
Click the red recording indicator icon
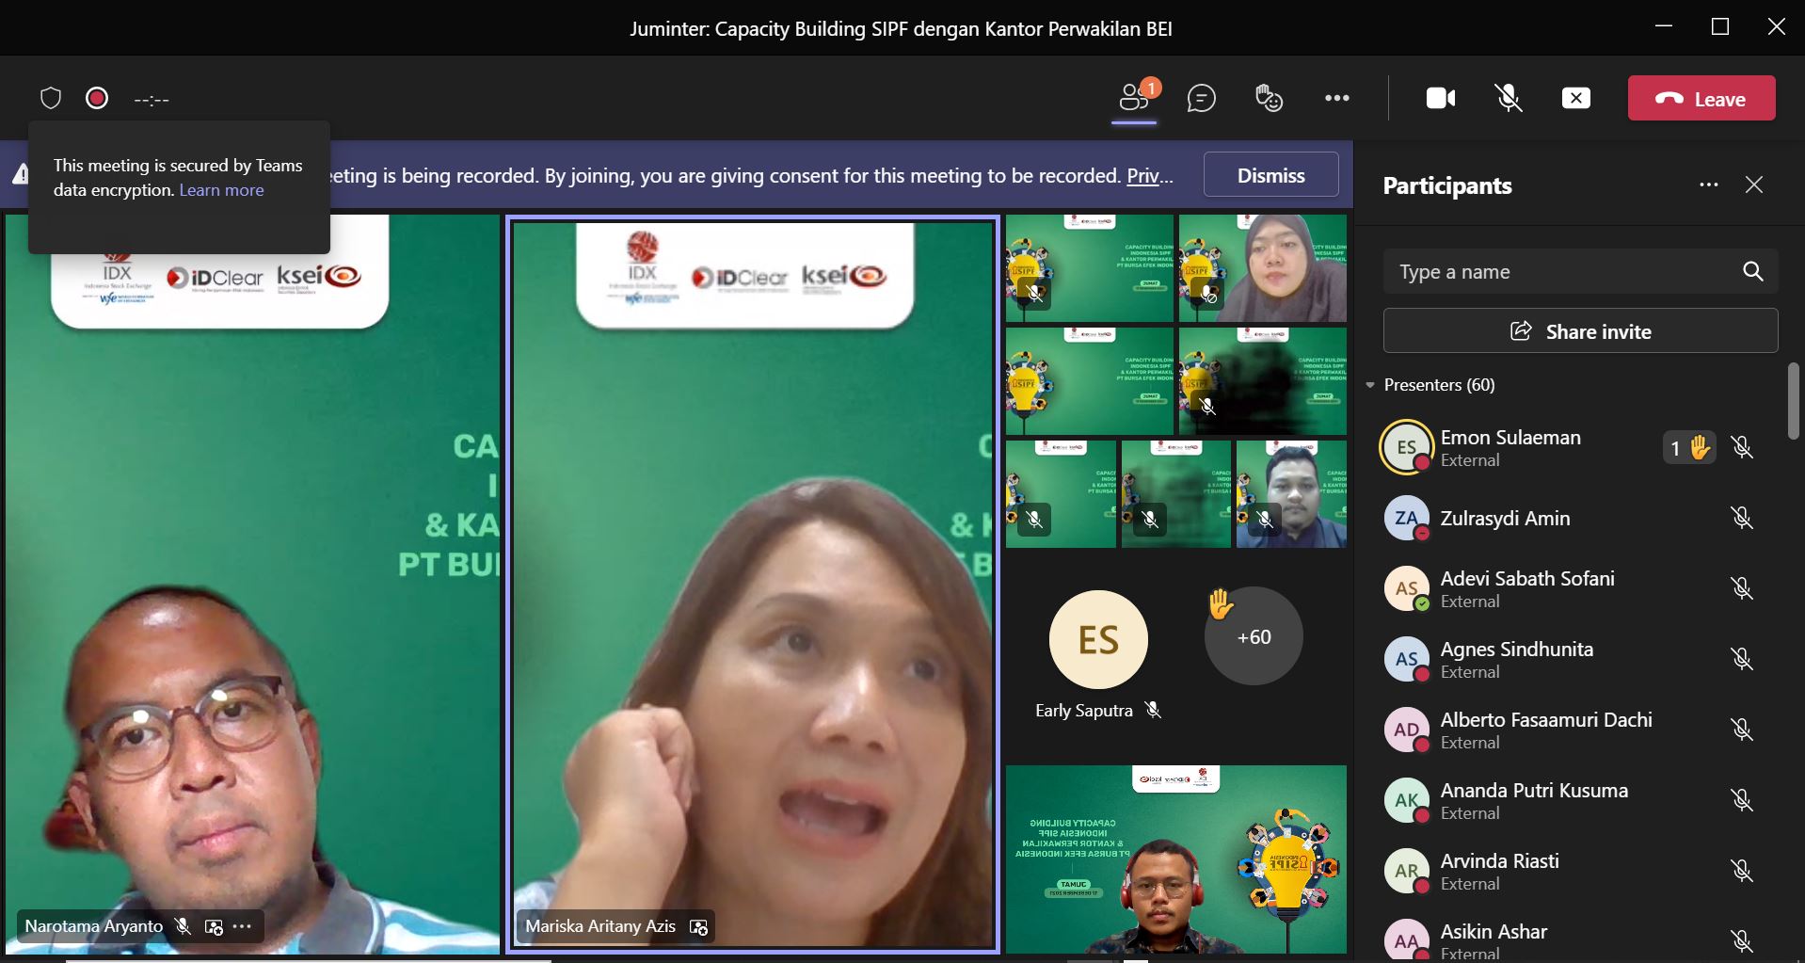tap(97, 99)
